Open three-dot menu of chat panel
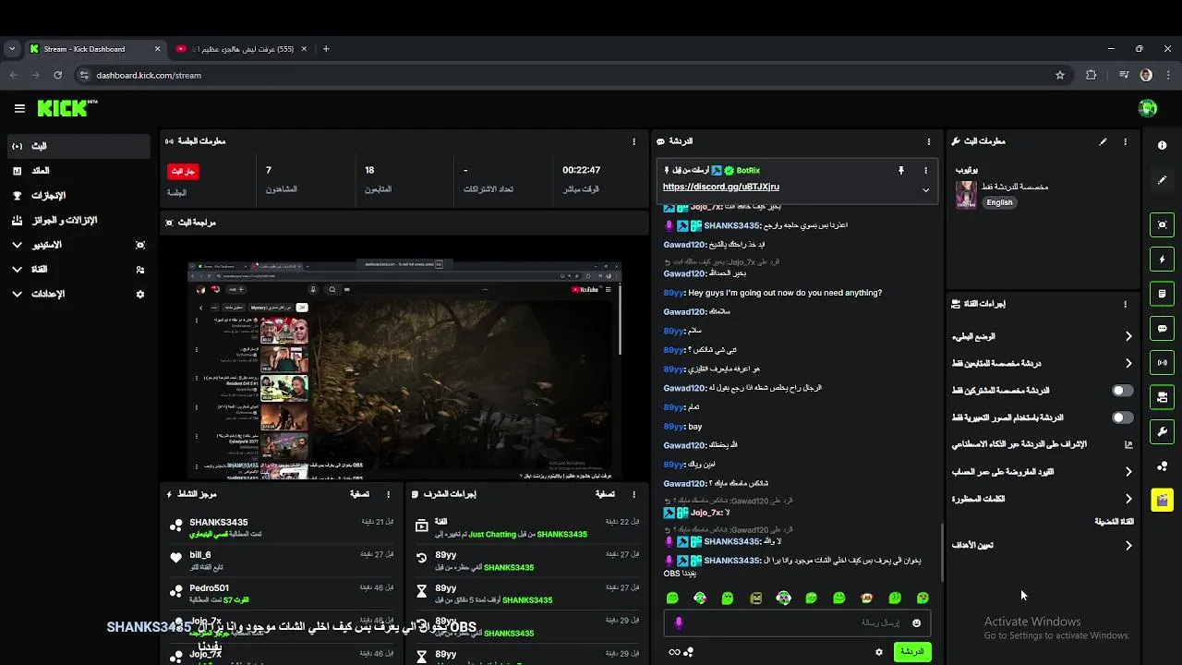This screenshot has width=1182, height=665. (x=929, y=141)
